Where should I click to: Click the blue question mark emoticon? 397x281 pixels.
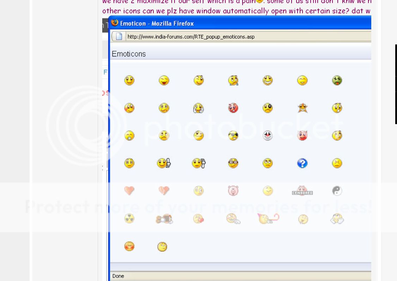302,163
